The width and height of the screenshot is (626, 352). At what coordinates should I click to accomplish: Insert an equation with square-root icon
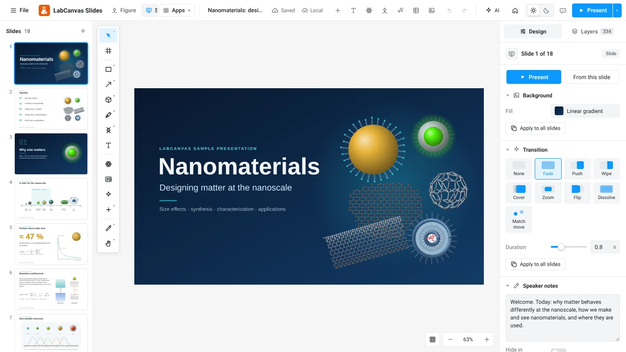400,10
